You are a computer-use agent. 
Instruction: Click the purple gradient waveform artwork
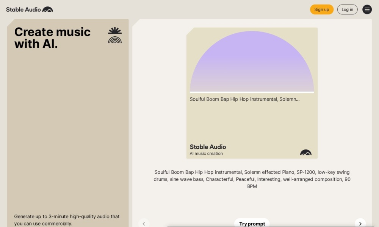(252, 61)
